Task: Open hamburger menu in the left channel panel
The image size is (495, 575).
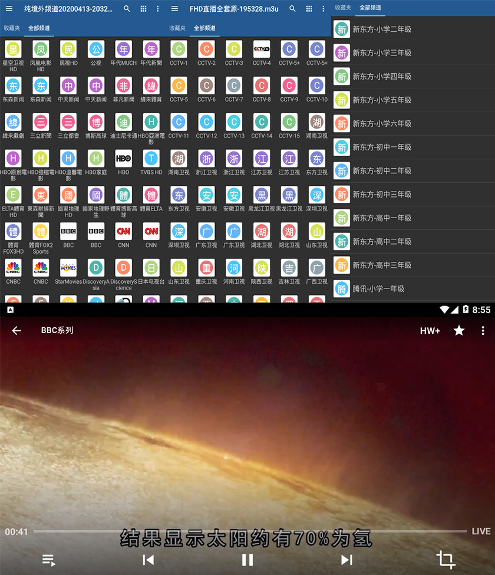Action: pos(9,9)
